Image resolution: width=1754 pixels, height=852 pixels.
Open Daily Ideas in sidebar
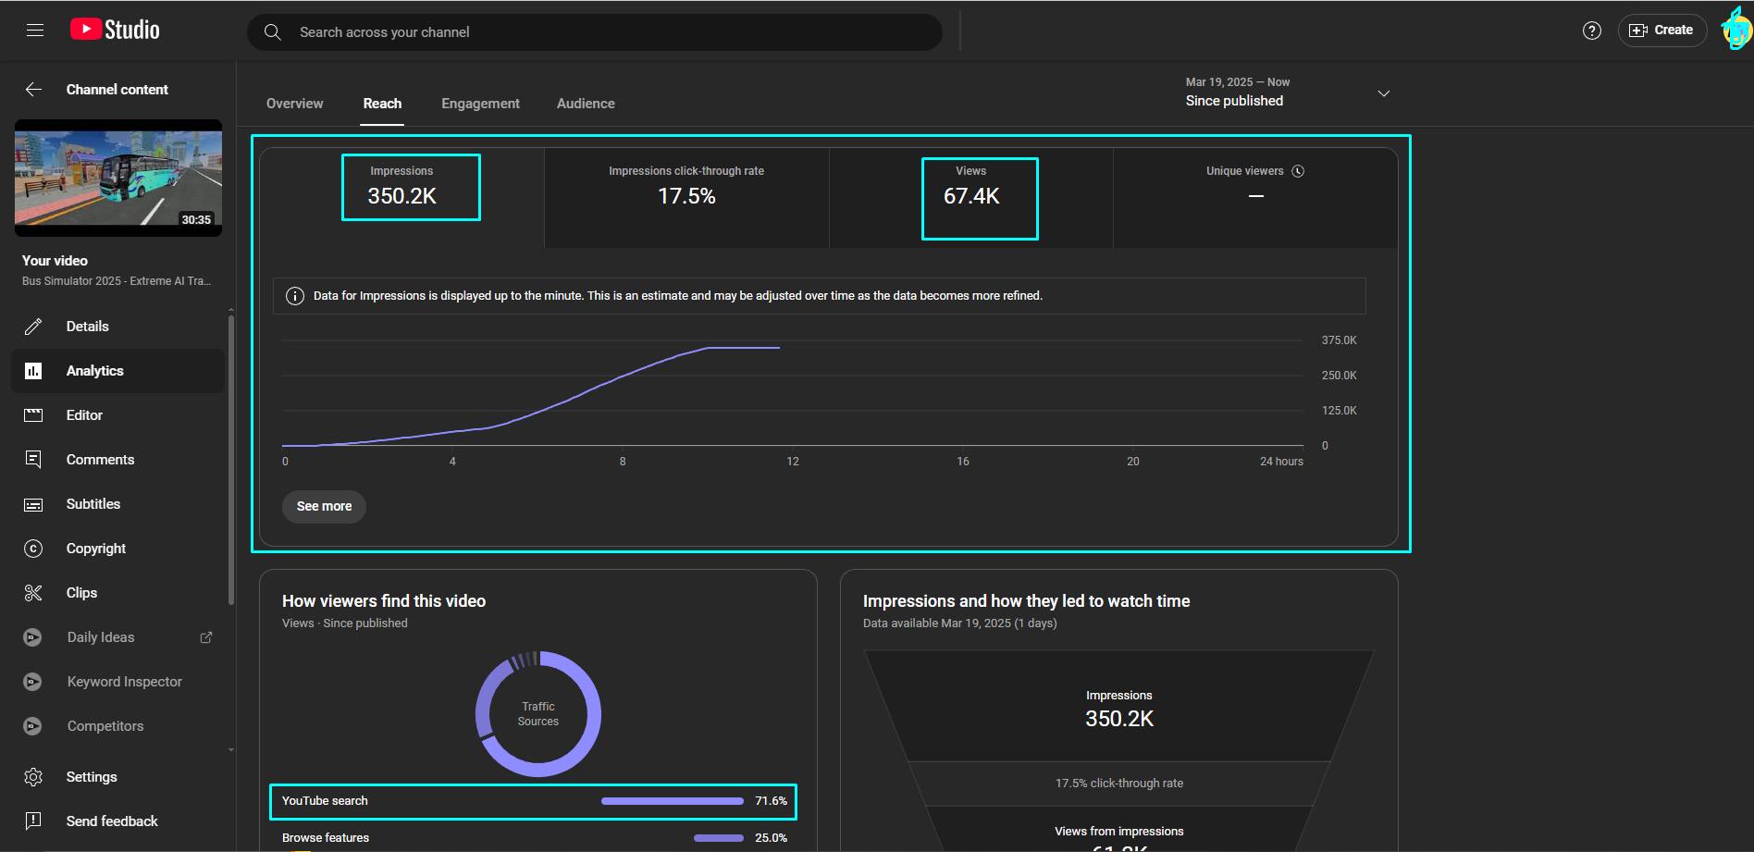118,637
